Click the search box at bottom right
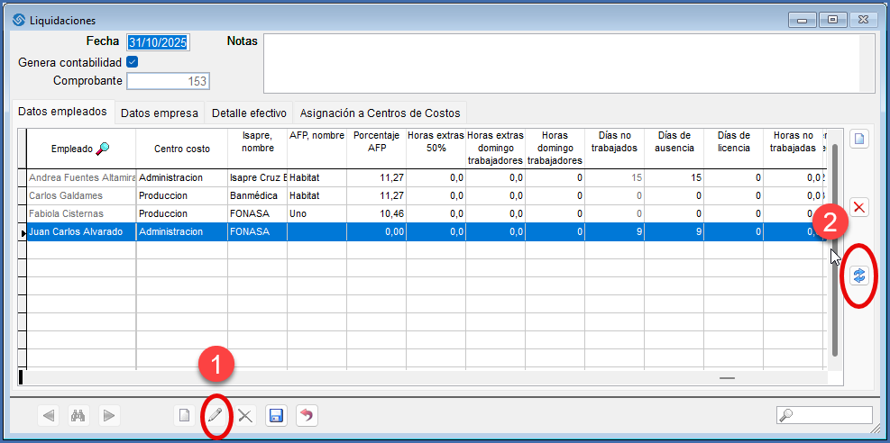 [x=824, y=415]
